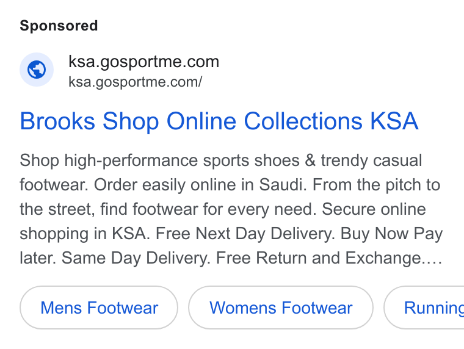Click the 'find footwear for every need' text
The image size is (464, 349).
pos(209,209)
